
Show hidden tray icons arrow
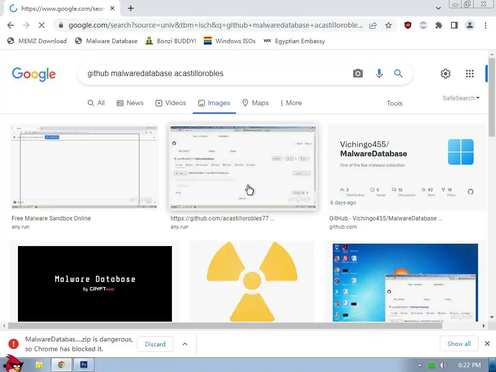tap(419, 365)
